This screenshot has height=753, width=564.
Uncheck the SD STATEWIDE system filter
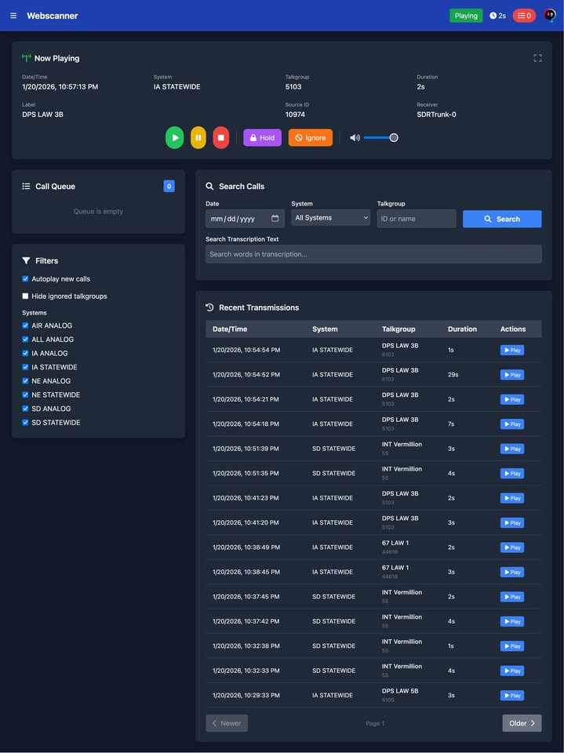[x=26, y=423]
